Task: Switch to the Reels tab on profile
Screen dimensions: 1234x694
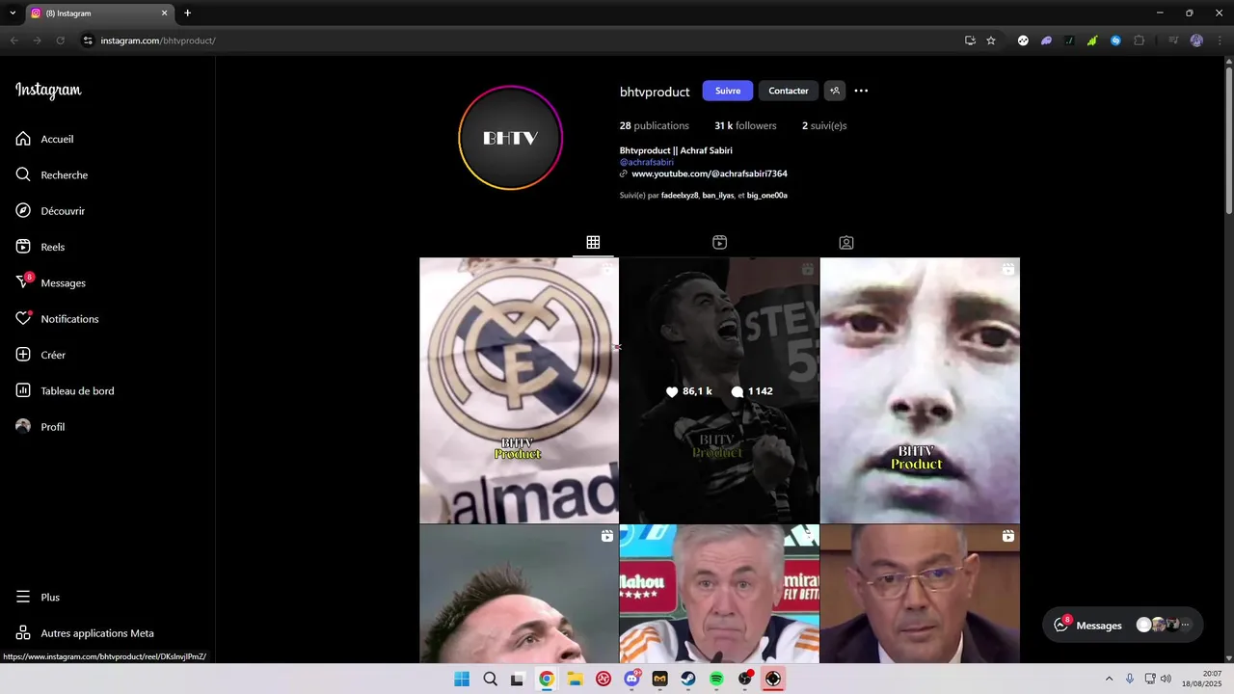Action: pyautogui.click(x=719, y=243)
